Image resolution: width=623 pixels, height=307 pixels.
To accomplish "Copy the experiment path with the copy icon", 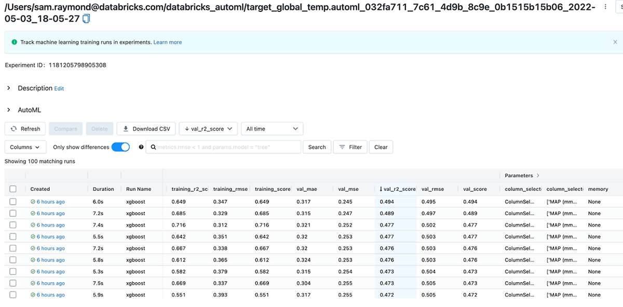I will coord(86,19).
